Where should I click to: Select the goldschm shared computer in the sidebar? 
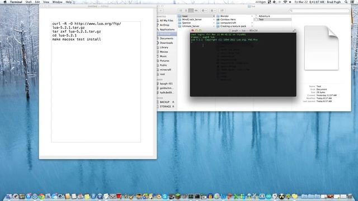pos(166,88)
